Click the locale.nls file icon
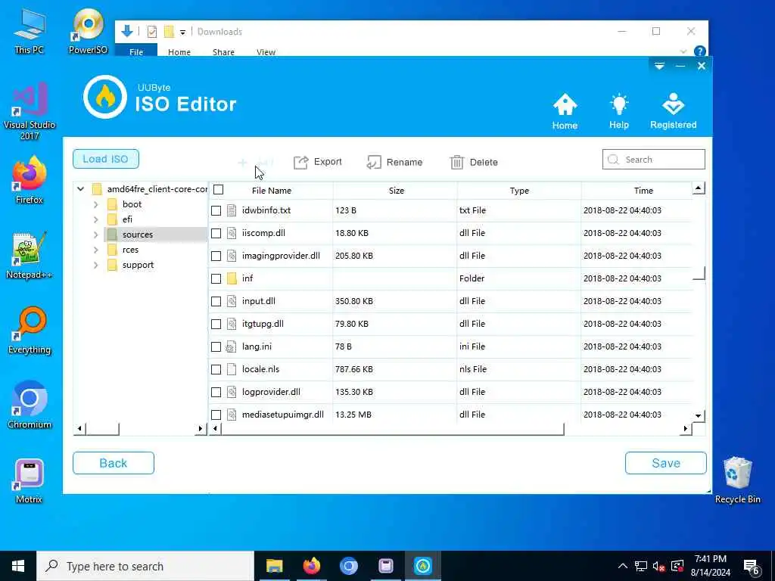The width and height of the screenshot is (775, 581). [x=232, y=369]
